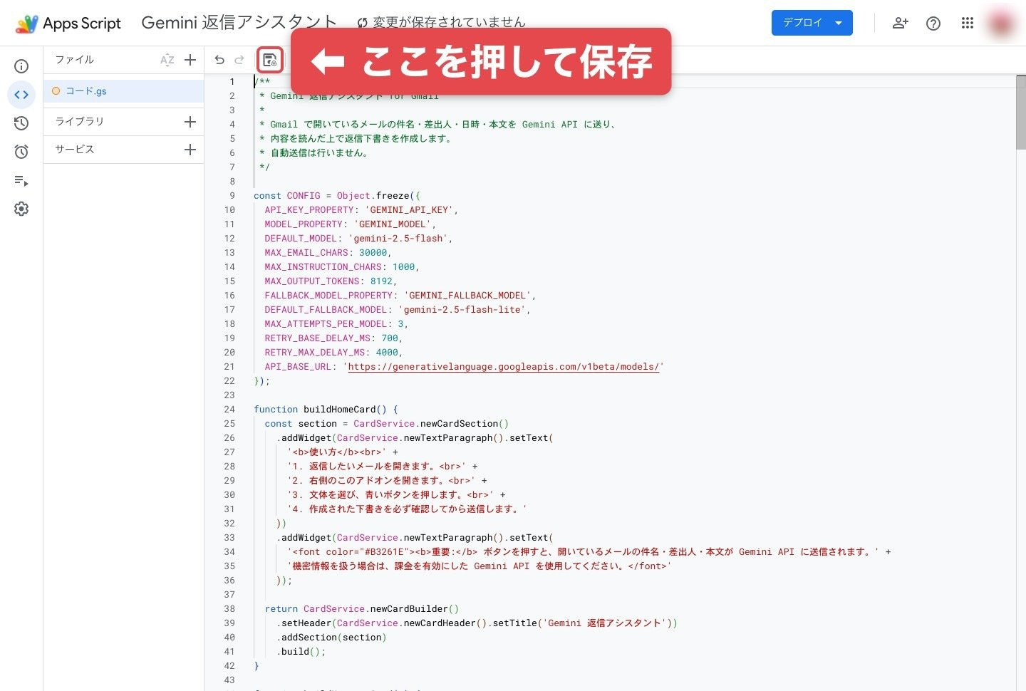This screenshot has height=691, width=1026.
Task: Click line number 38 in the gutter
Action: 229,609
